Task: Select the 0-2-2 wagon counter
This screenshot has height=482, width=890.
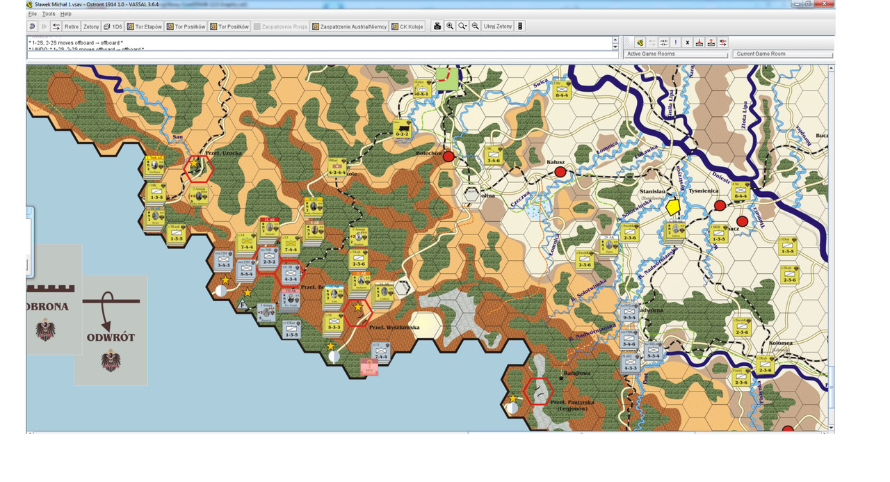Action: click(x=402, y=129)
